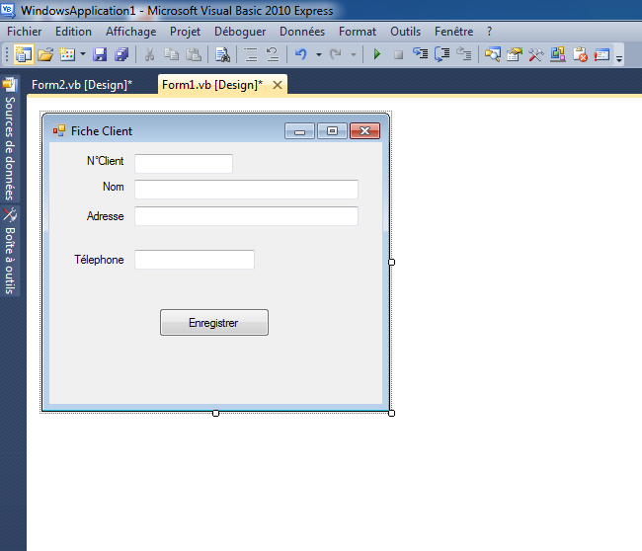
Task: Click the form's bottom-edge resize handle
Action: (x=215, y=414)
